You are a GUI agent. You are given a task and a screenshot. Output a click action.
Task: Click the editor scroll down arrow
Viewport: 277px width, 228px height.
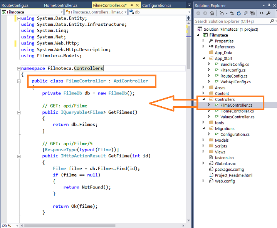click(x=189, y=220)
